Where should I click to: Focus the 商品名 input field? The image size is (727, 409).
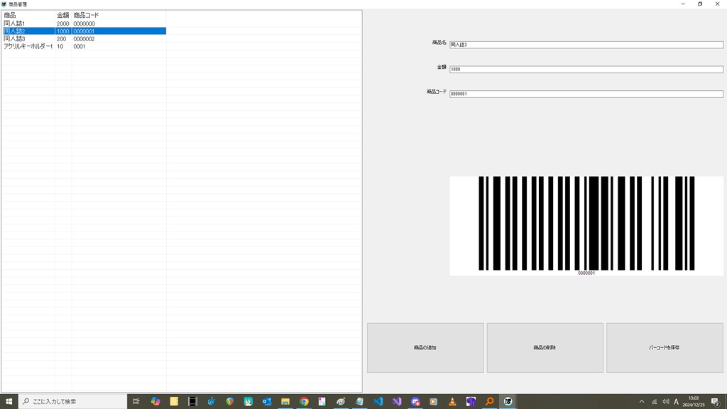pyautogui.click(x=586, y=45)
